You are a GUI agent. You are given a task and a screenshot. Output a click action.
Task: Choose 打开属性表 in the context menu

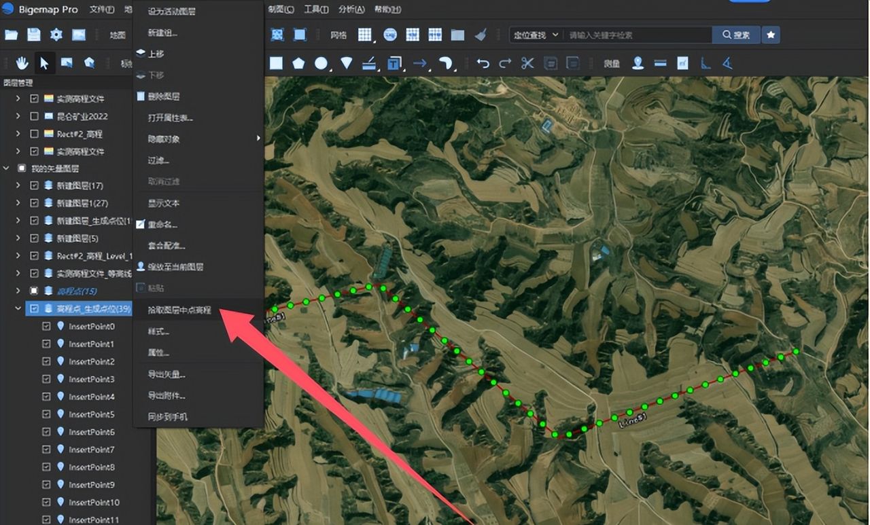point(198,117)
